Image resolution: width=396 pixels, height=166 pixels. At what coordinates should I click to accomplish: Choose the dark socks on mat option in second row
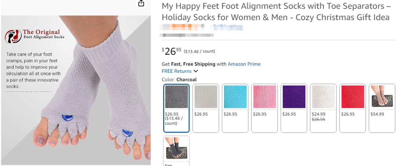[176, 150]
